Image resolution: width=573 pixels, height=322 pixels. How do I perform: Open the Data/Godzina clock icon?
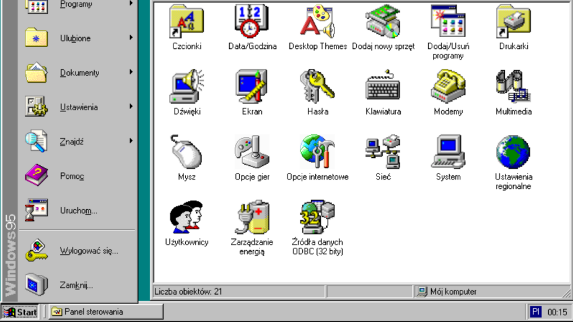[252, 22]
